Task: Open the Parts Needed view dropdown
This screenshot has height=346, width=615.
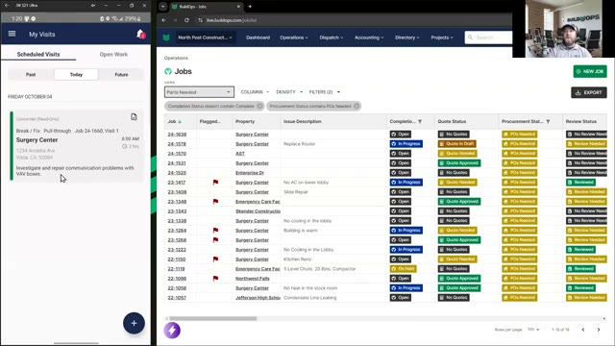Action: [x=199, y=92]
